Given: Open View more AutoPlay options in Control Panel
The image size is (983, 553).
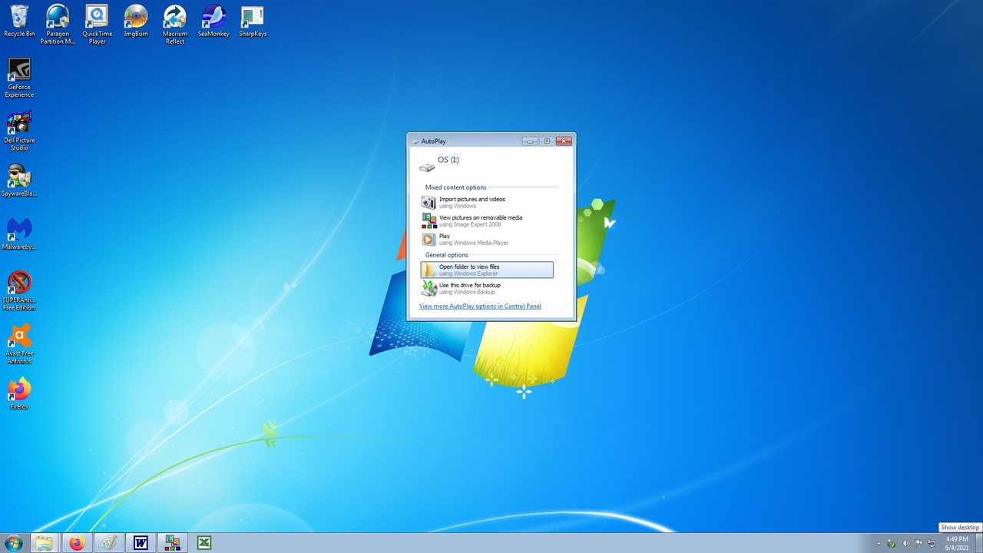Looking at the screenshot, I should [480, 306].
